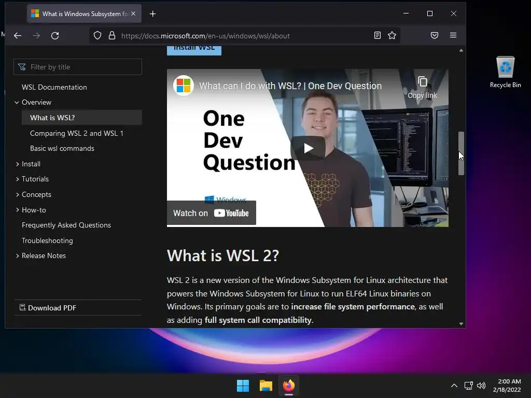The image size is (531, 398).
Task: Select the What is Windows Subsystem tab
Action: click(x=84, y=14)
